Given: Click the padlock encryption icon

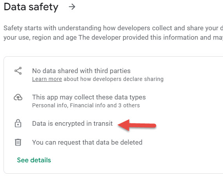Looking at the screenshot, I should pos(18,123).
